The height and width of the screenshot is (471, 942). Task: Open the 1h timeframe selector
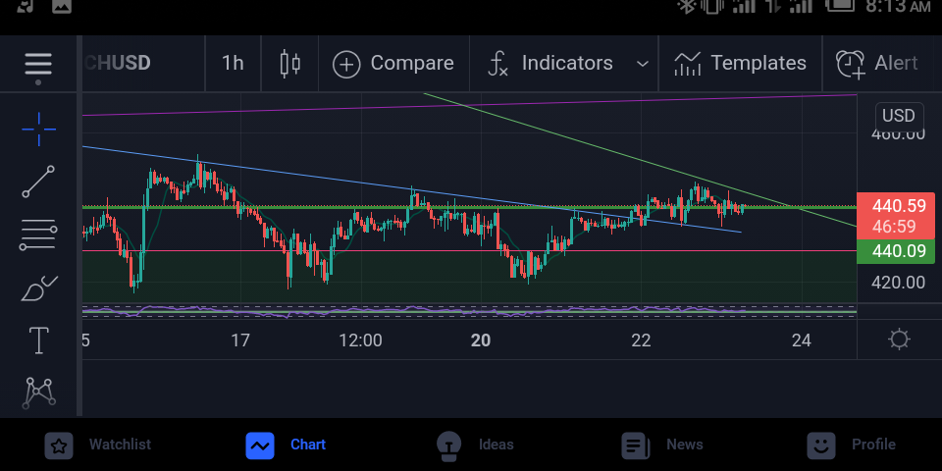234,63
